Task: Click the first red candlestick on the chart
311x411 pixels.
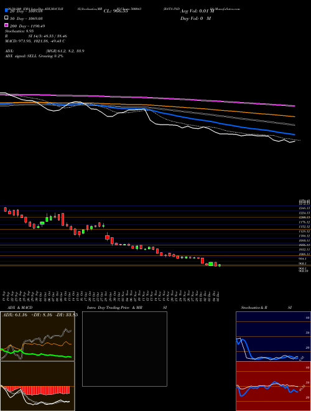Action: pos(5,209)
